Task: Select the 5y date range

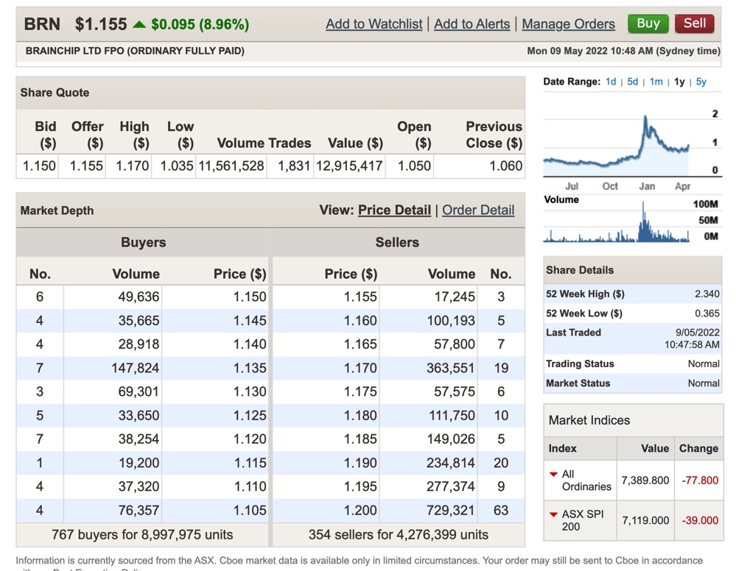Action: [701, 82]
